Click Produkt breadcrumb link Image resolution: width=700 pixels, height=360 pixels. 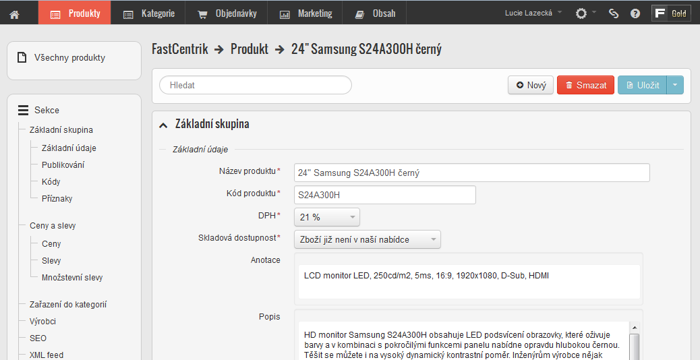click(249, 49)
